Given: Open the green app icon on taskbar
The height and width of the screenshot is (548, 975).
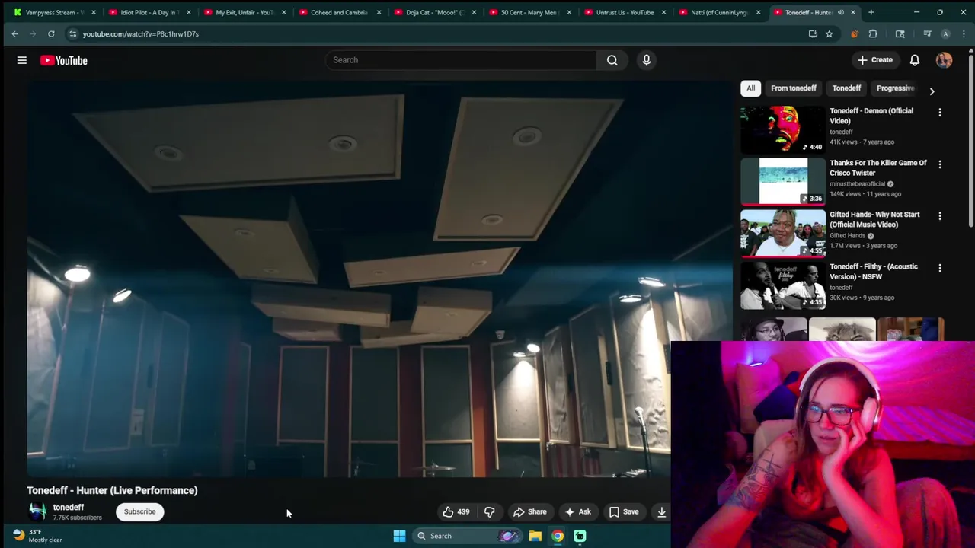Looking at the screenshot, I should point(580,536).
